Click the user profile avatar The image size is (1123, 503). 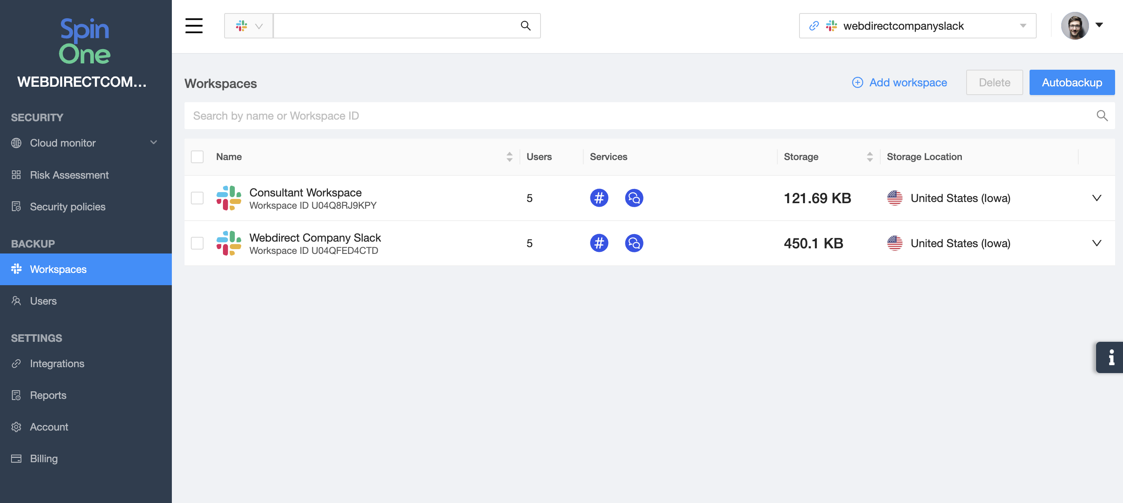tap(1075, 26)
